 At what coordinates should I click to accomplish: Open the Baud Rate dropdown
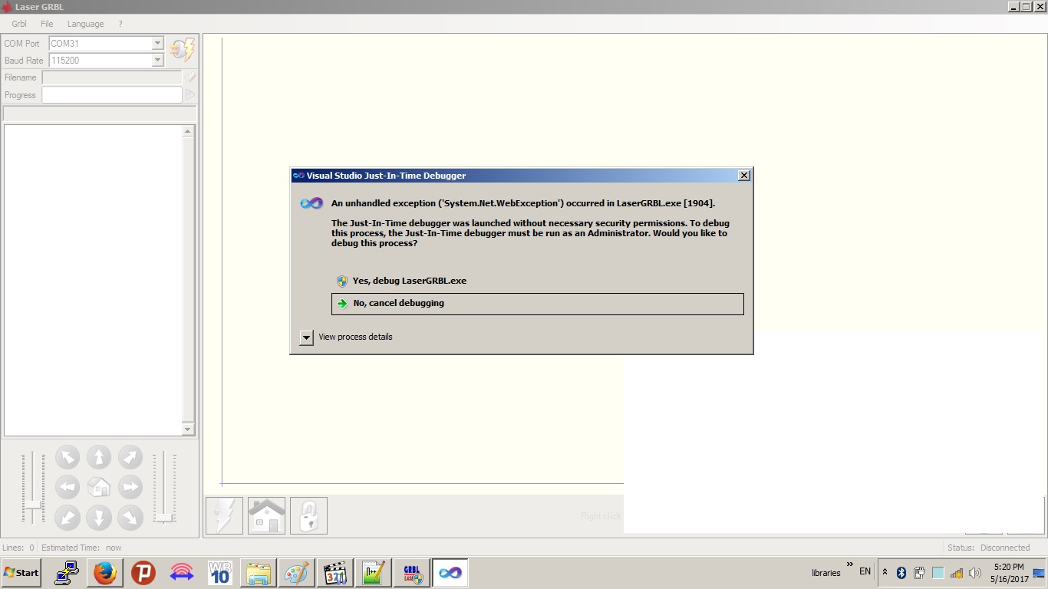click(157, 61)
